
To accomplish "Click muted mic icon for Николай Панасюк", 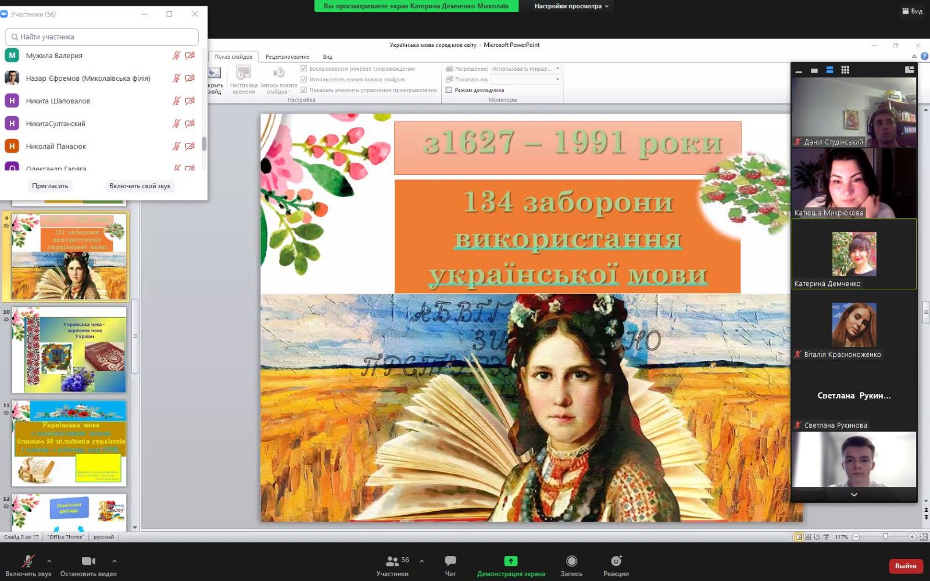I will [x=176, y=146].
